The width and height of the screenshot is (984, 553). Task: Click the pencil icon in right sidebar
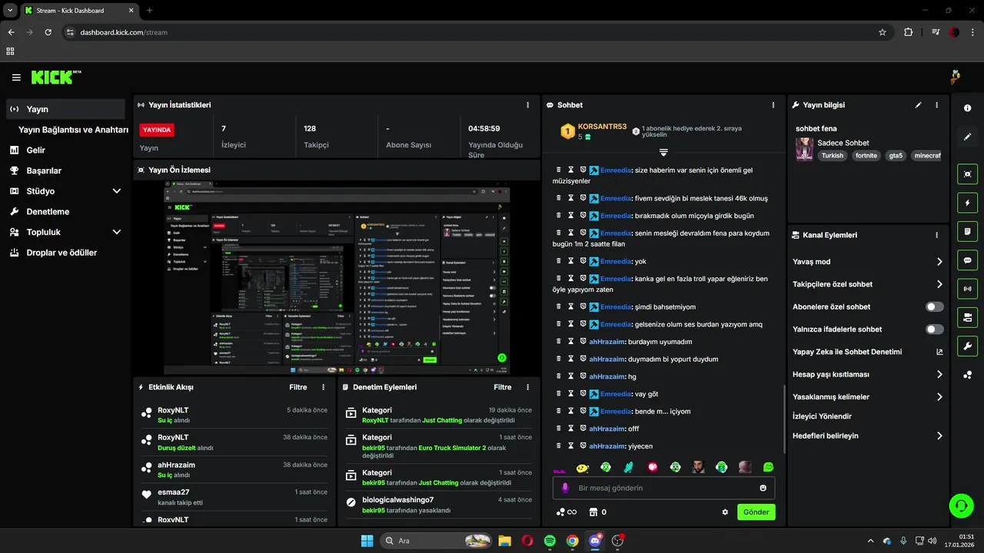(x=967, y=137)
